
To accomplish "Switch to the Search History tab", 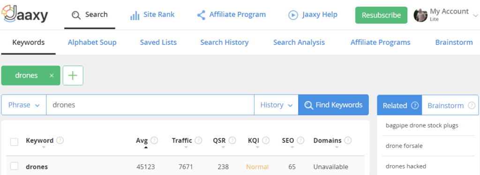I will pos(225,43).
